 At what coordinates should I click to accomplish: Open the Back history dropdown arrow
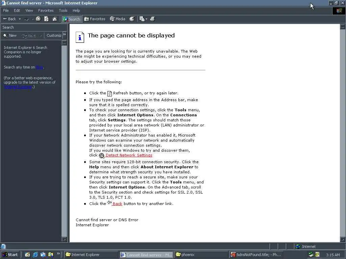point(20,19)
